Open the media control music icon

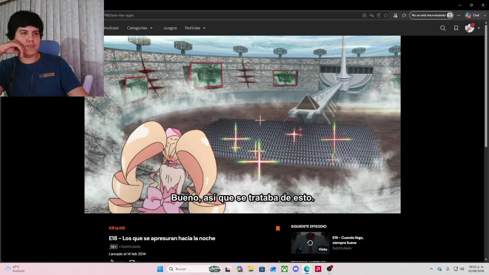point(395,15)
